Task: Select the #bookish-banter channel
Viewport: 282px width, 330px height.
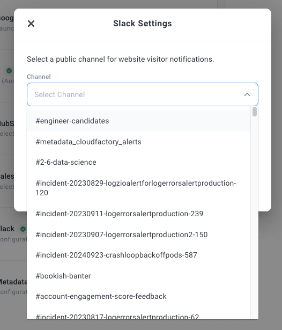Action: point(138,276)
